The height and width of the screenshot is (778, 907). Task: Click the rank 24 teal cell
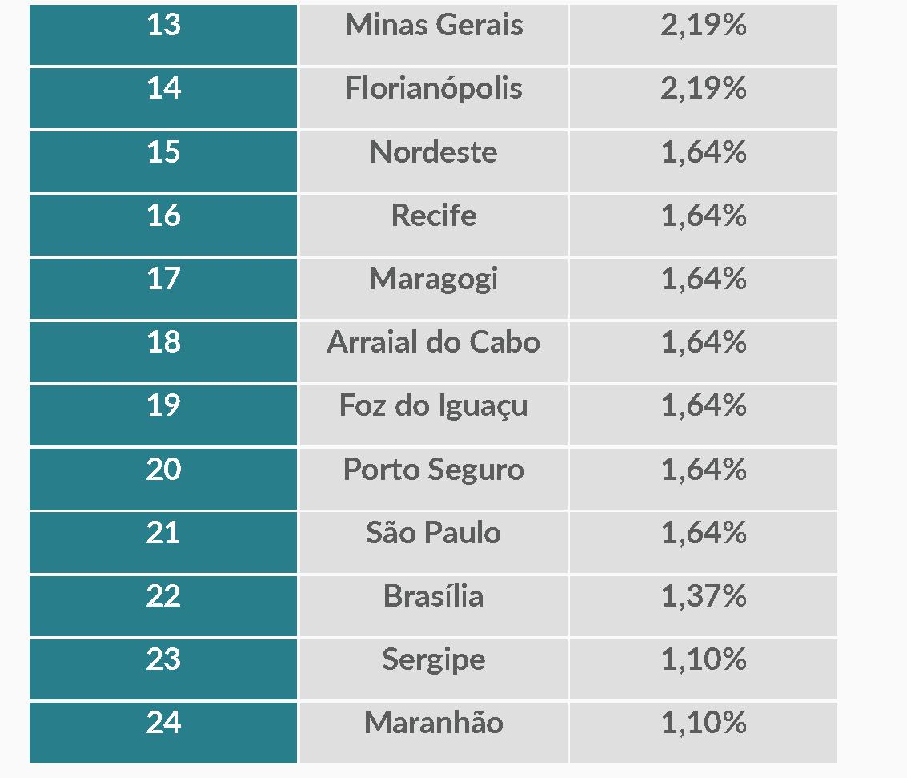(x=163, y=733)
